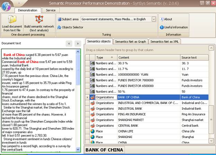
Task: Click organization icon in SHANGHAI MARKET row
Action: point(92,120)
